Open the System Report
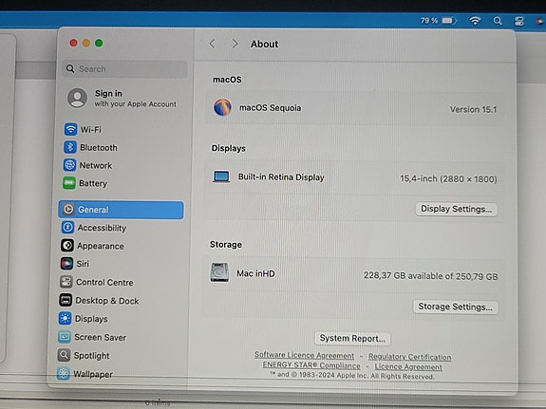546x409 pixels. pyautogui.click(x=352, y=339)
